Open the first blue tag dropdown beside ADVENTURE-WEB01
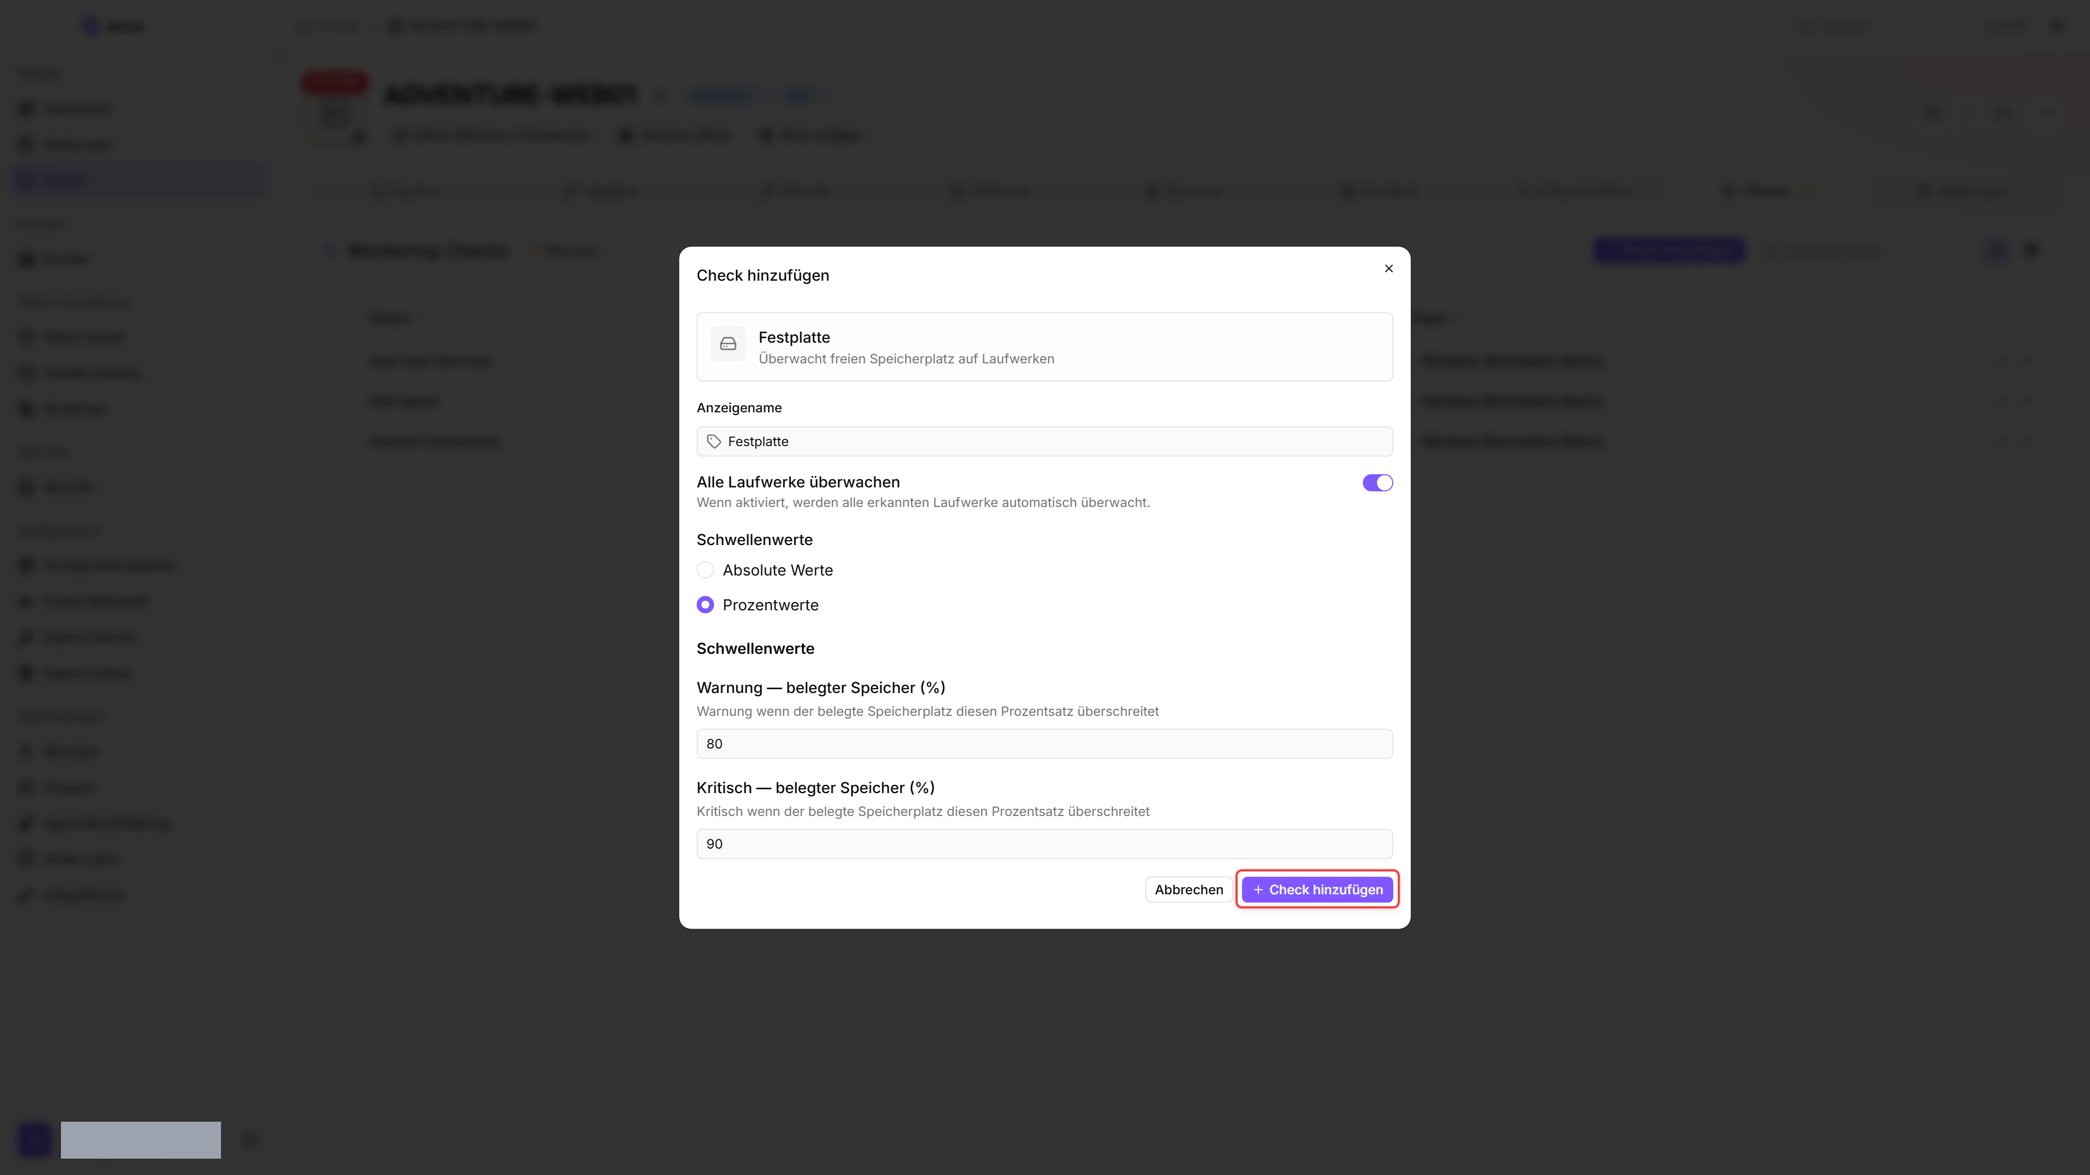Viewport: 2090px width, 1175px height. tap(726, 96)
